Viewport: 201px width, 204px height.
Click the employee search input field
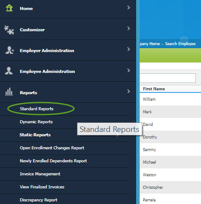point(167,78)
